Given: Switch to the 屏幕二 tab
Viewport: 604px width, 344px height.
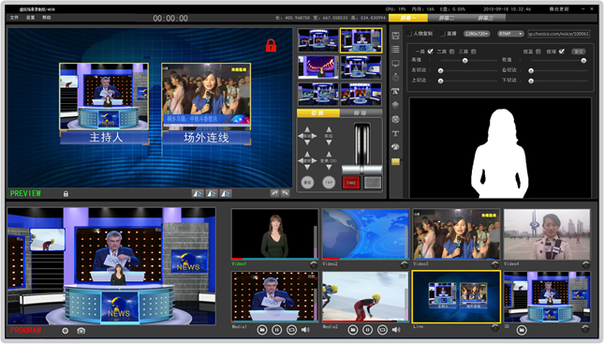Looking at the screenshot, I should 446,18.
